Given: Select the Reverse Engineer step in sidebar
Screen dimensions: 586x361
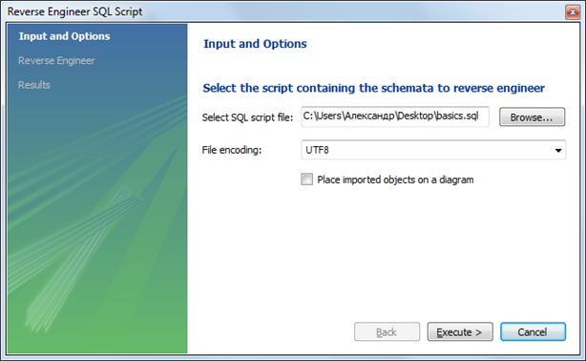Looking at the screenshot, I should click(56, 60).
